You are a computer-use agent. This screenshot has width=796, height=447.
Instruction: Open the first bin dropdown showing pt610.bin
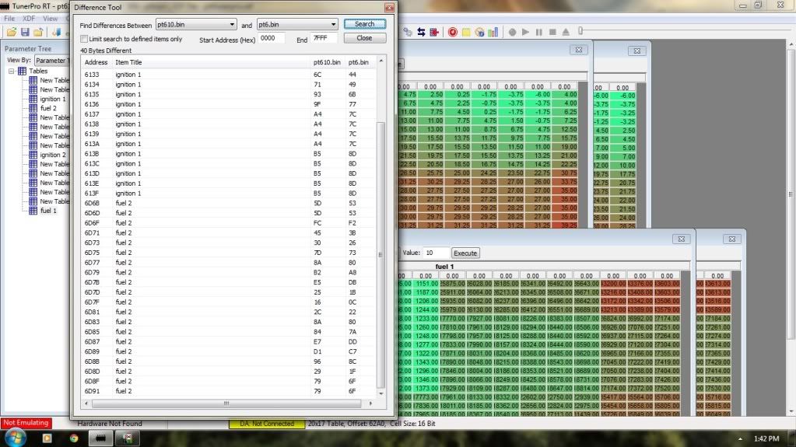(x=196, y=24)
